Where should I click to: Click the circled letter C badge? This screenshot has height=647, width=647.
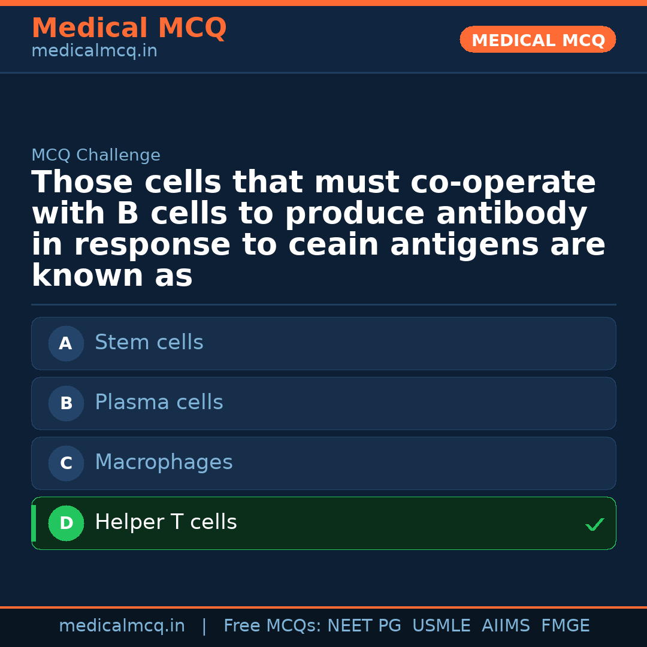(66, 464)
